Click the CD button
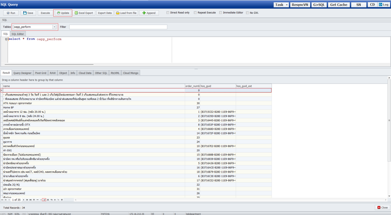 372,5
